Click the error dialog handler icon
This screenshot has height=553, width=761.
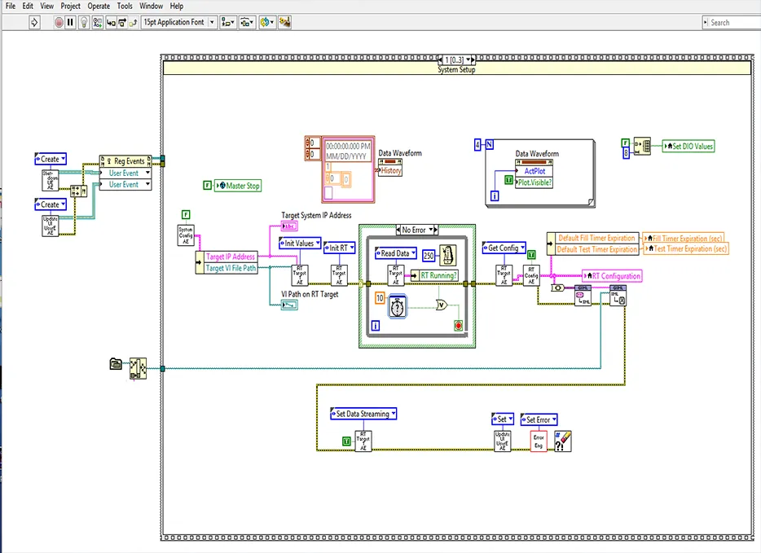(x=564, y=441)
